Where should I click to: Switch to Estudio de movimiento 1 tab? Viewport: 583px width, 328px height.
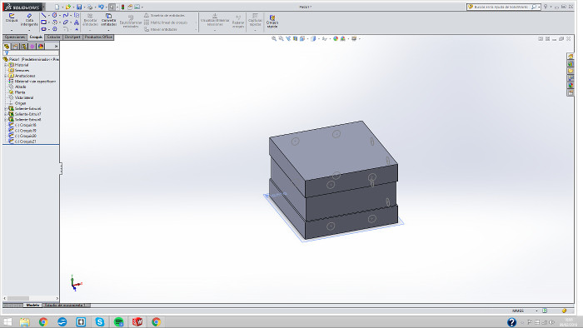[66, 306]
